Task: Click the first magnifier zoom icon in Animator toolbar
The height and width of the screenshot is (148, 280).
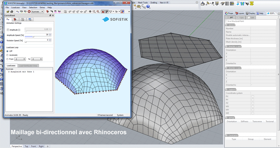Action: 94,12
